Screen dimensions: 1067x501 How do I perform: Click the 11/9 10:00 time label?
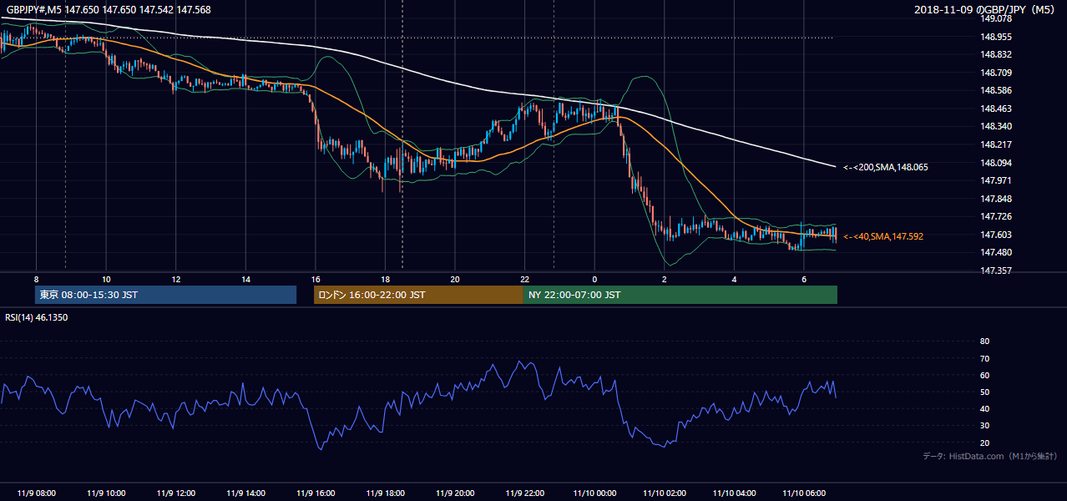coord(106,493)
